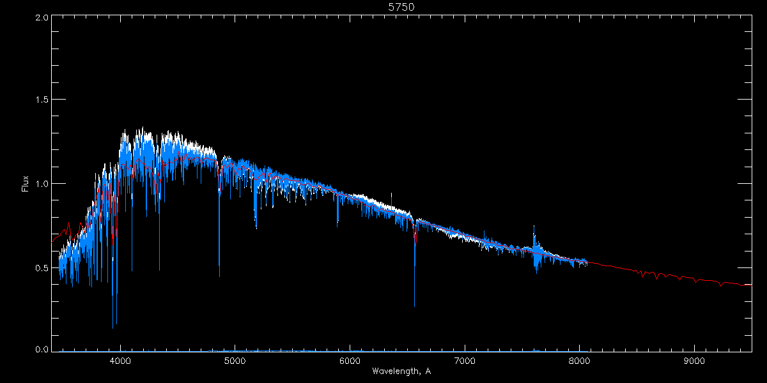The width and height of the screenshot is (767, 383).
Task: Click the 2.0 y-axis tick label
Action: [42, 17]
